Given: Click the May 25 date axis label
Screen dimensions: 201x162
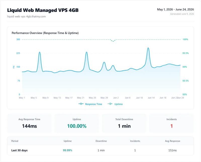Looking at the screenshot, I should (x=92, y=98).
